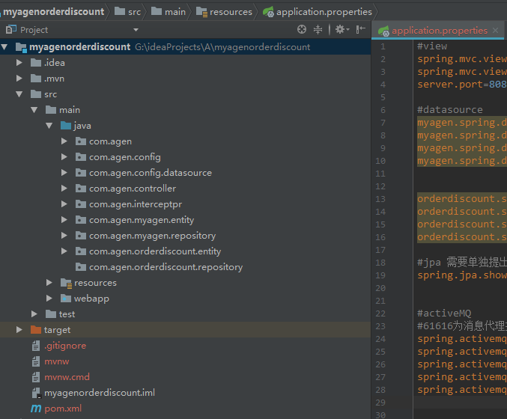Select the com.agen.orderdiscount.repository package

click(166, 267)
